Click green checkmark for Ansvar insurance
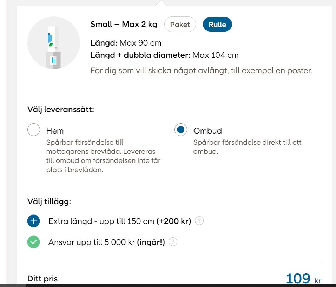This screenshot has height=287, width=336. pos(33,242)
